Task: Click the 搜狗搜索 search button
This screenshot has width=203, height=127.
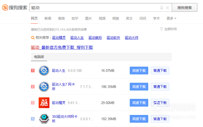Action: click(185, 8)
